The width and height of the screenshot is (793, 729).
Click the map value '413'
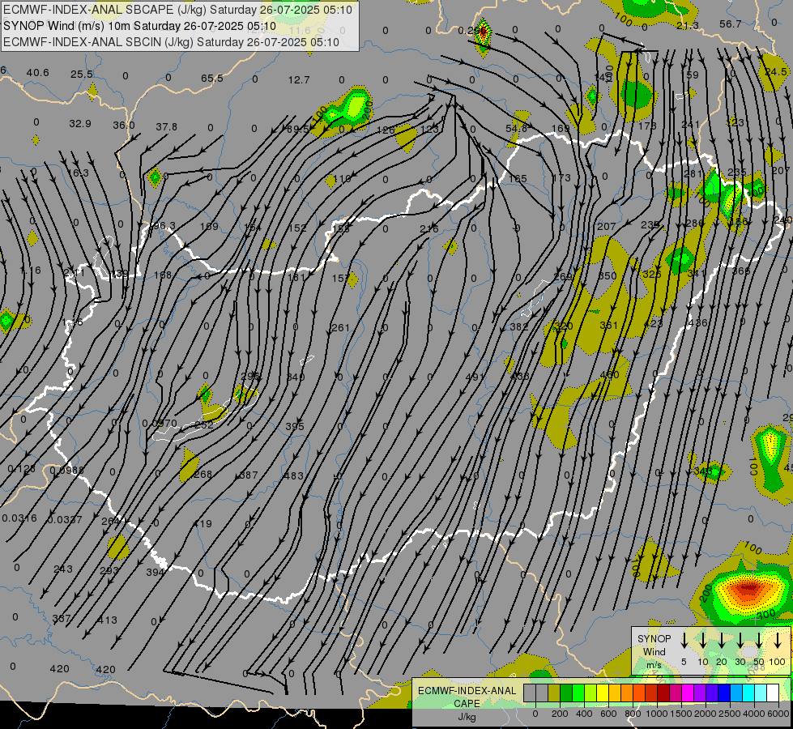pyautogui.click(x=108, y=620)
